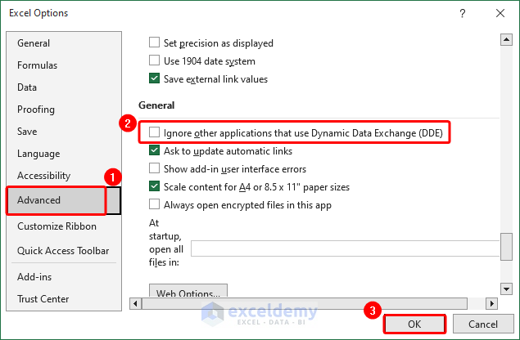
Task: Click the horizontal scrollbar left arrow
Action: [135, 303]
